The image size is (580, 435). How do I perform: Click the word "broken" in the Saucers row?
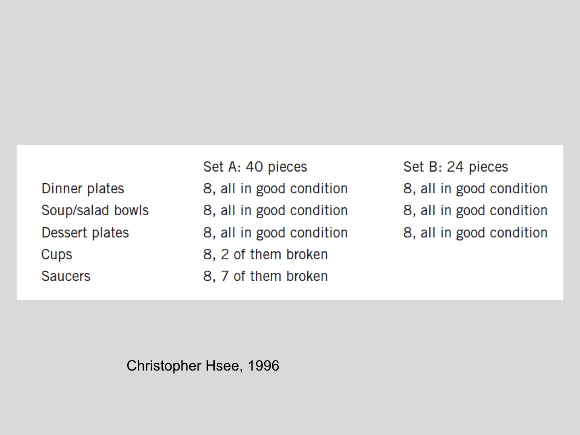[x=307, y=276]
